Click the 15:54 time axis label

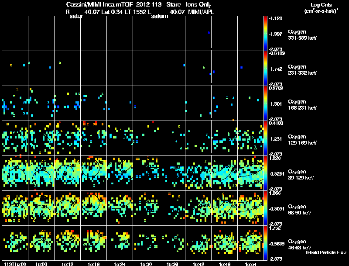point(250,264)
